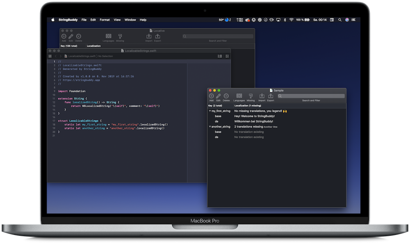Open the Format menu
Image resolution: width=410 pixels, height=244 pixels.
coord(105,20)
